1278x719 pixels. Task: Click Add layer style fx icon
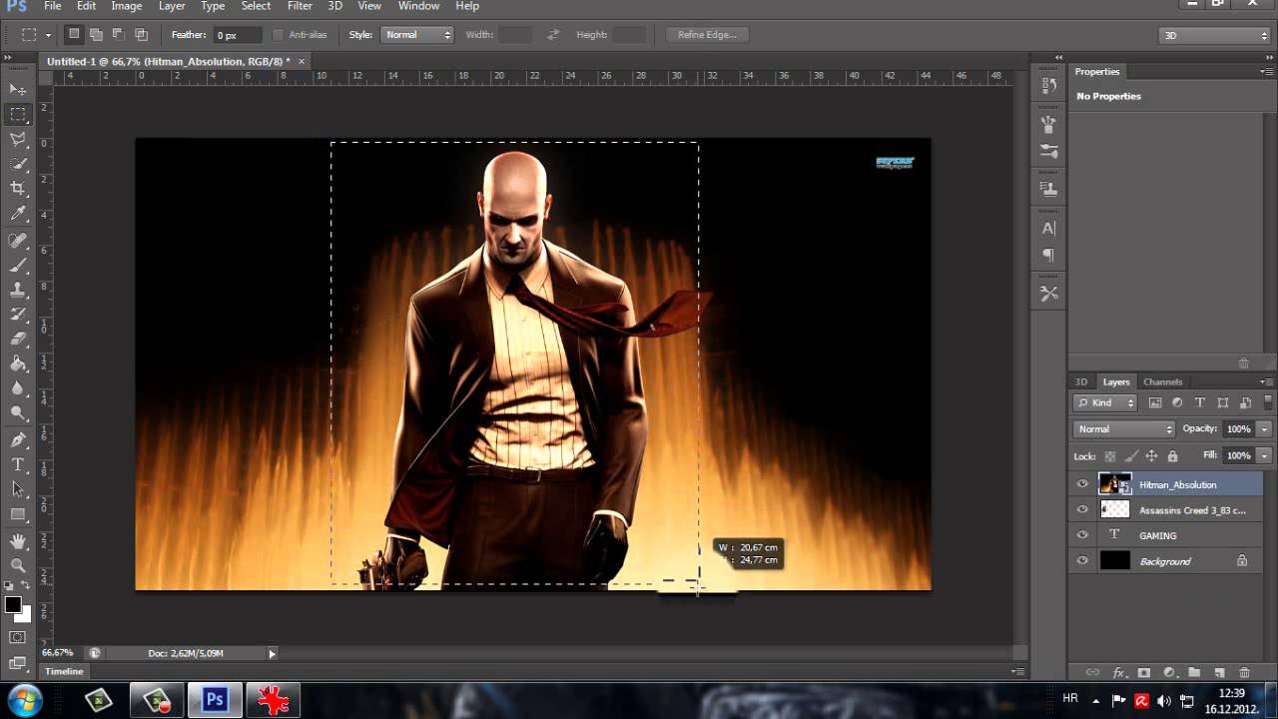click(x=1119, y=673)
